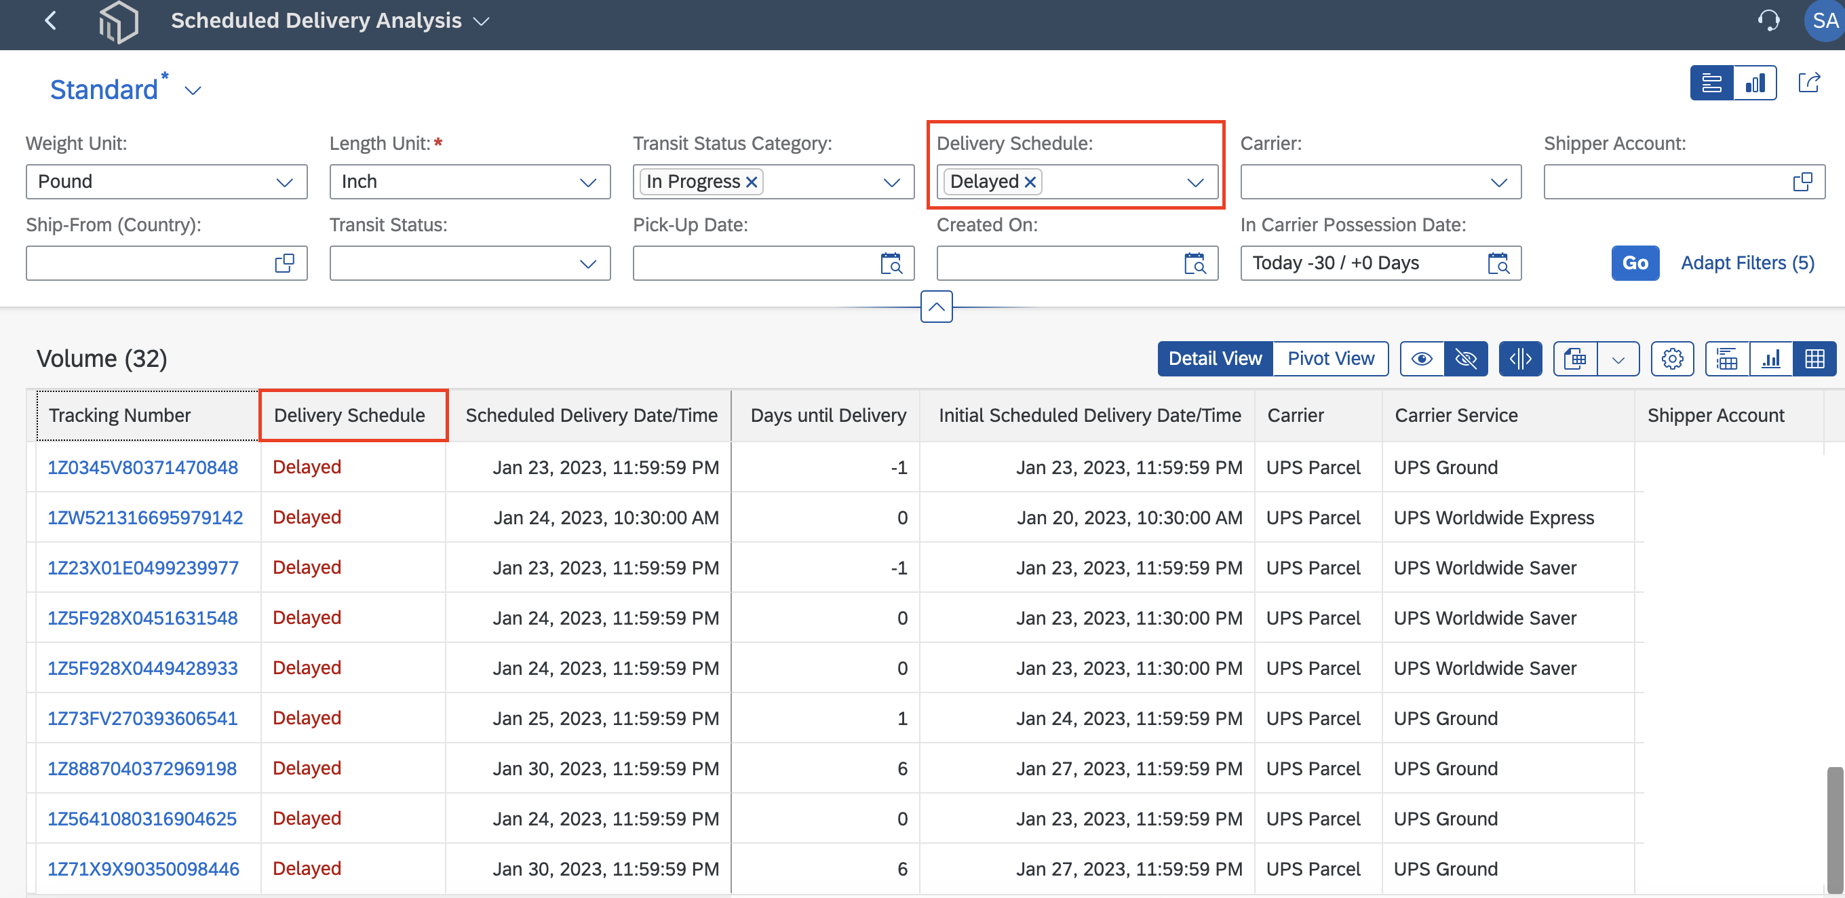Viewport: 1845px width, 898px height.
Task: Open the Pick-Up Date calendar picker
Action: pyautogui.click(x=891, y=264)
